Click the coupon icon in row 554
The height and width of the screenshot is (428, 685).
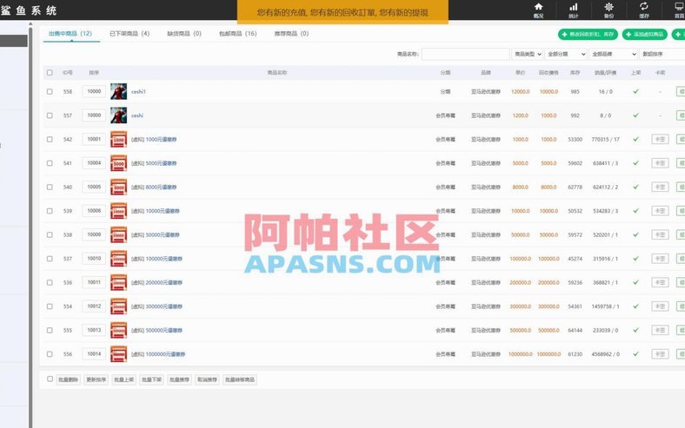point(118,306)
